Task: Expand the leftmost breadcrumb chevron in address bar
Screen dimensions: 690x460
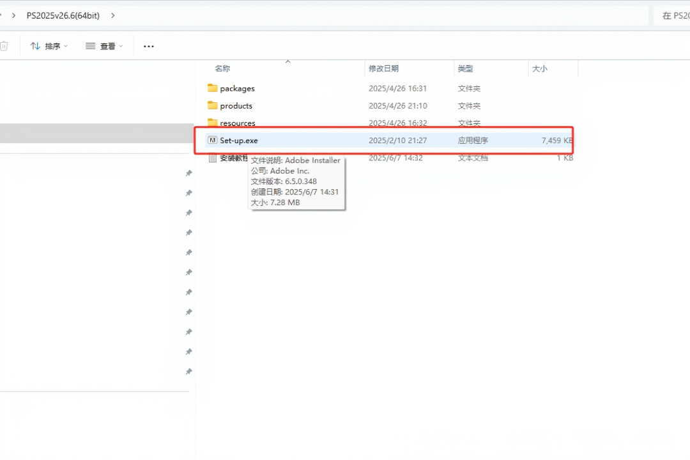Action: (x=14, y=15)
